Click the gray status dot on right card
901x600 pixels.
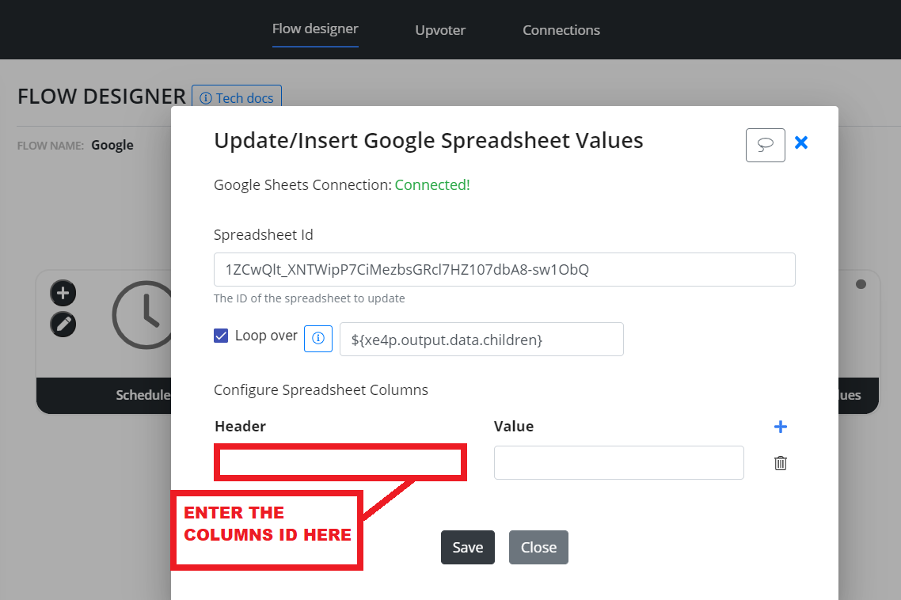click(x=860, y=284)
